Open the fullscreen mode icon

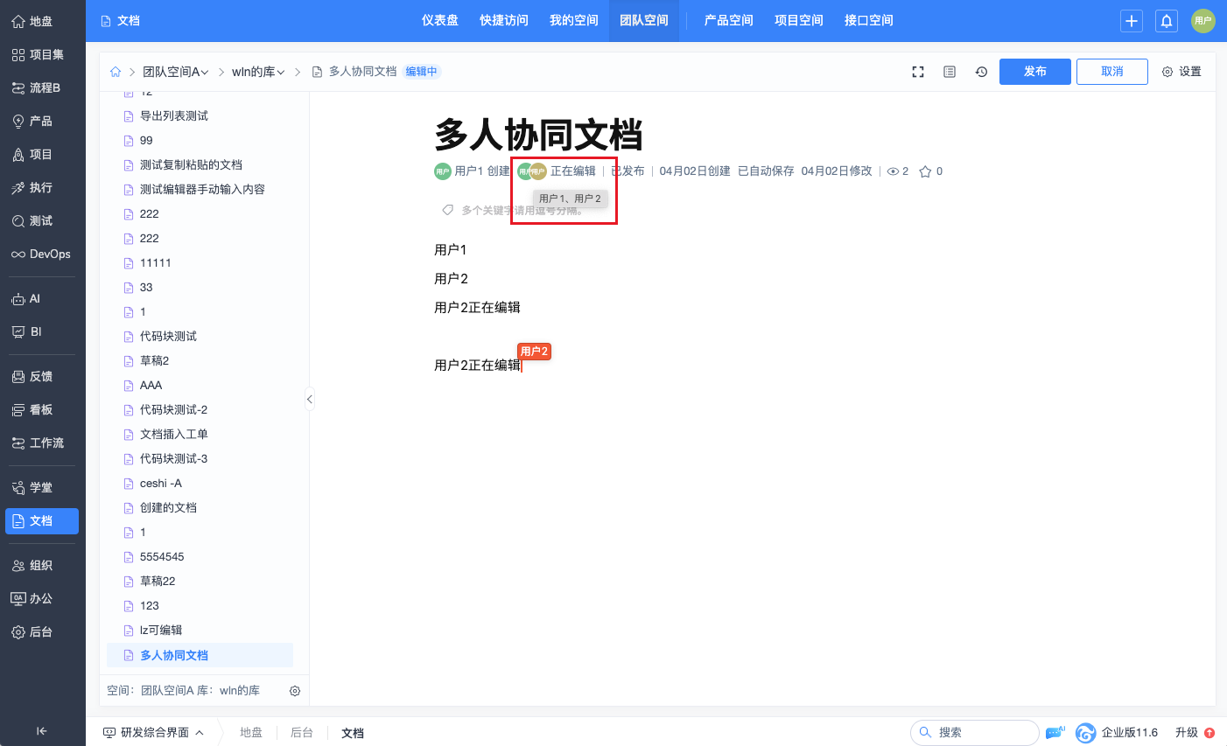tap(918, 72)
